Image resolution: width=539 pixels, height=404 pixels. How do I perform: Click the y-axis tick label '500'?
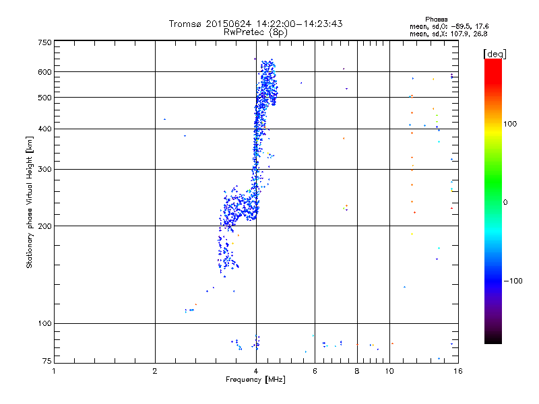[x=44, y=98]
